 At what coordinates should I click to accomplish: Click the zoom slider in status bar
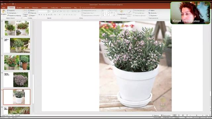click(x=196, y=115)
